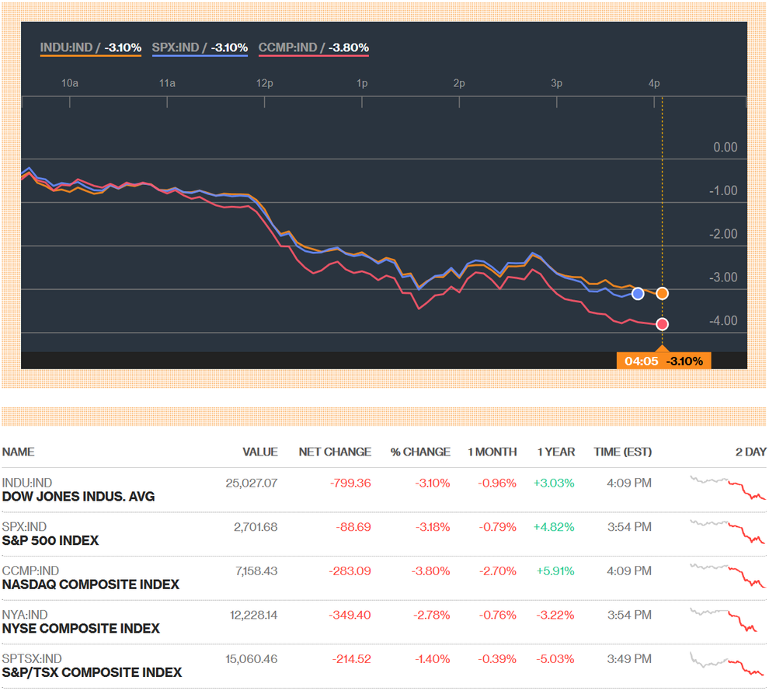This screenshot has width=776, height=691.
Task: Click the 12p mark on the time axis
Action: (264, 83)
